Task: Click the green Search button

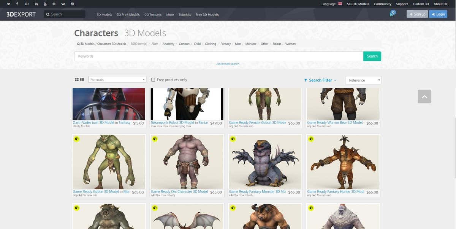Action: [x=372, y=56]
